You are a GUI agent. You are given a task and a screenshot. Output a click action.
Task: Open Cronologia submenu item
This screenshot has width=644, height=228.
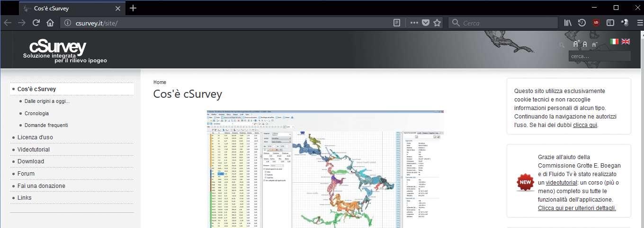tap(36, 114)
